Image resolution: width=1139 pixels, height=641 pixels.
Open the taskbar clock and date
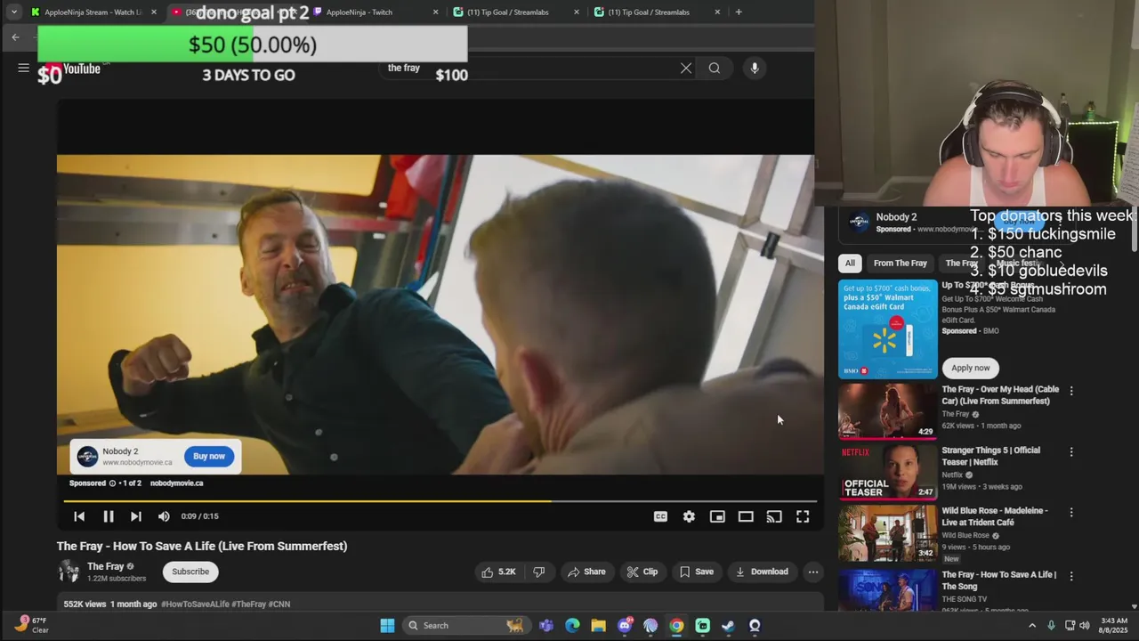coord(1114,625)
